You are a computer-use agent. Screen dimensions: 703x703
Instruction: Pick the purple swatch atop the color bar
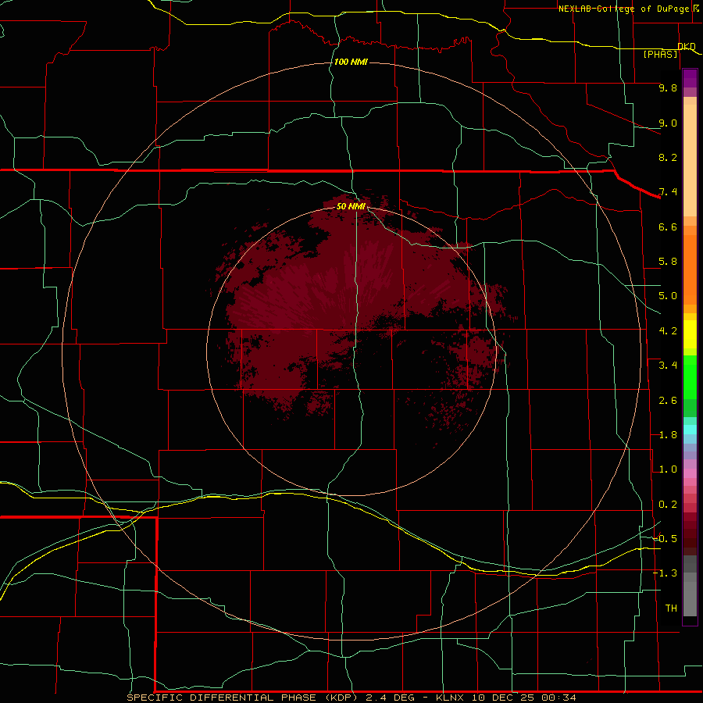690,74
